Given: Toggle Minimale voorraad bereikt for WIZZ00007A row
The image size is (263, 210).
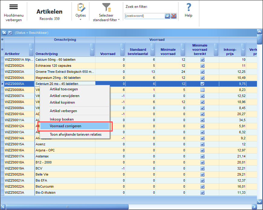Looking at the screenshot, I should point(202,96).
